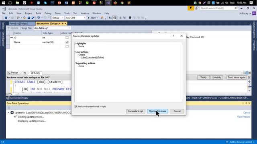Click the Start debugging button

(x=92, y=18)
